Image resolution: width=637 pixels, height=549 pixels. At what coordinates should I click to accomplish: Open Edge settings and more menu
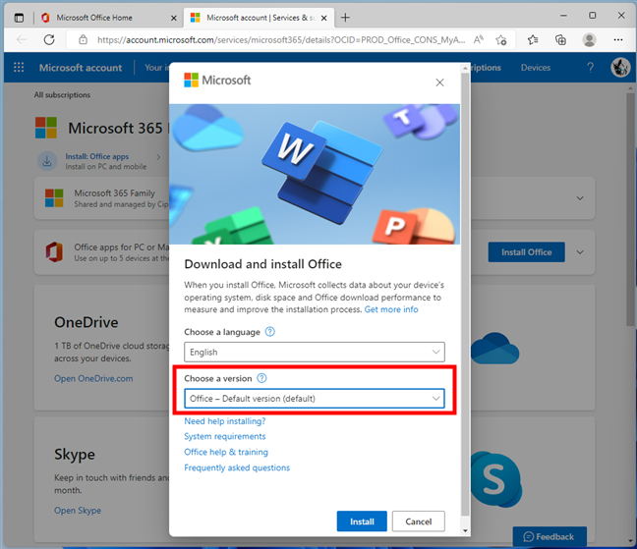click(x=618, y=39)
